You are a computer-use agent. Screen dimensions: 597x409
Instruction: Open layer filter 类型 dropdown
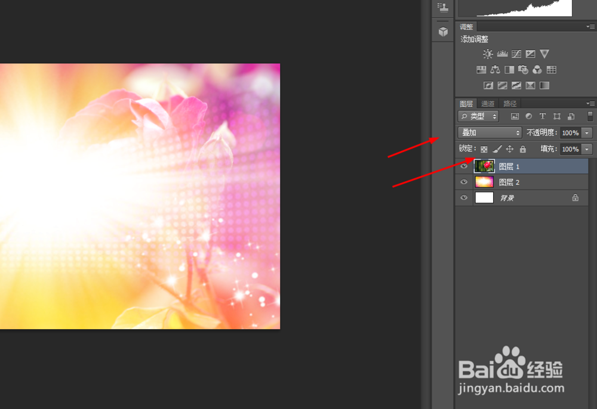pos(478,116)
